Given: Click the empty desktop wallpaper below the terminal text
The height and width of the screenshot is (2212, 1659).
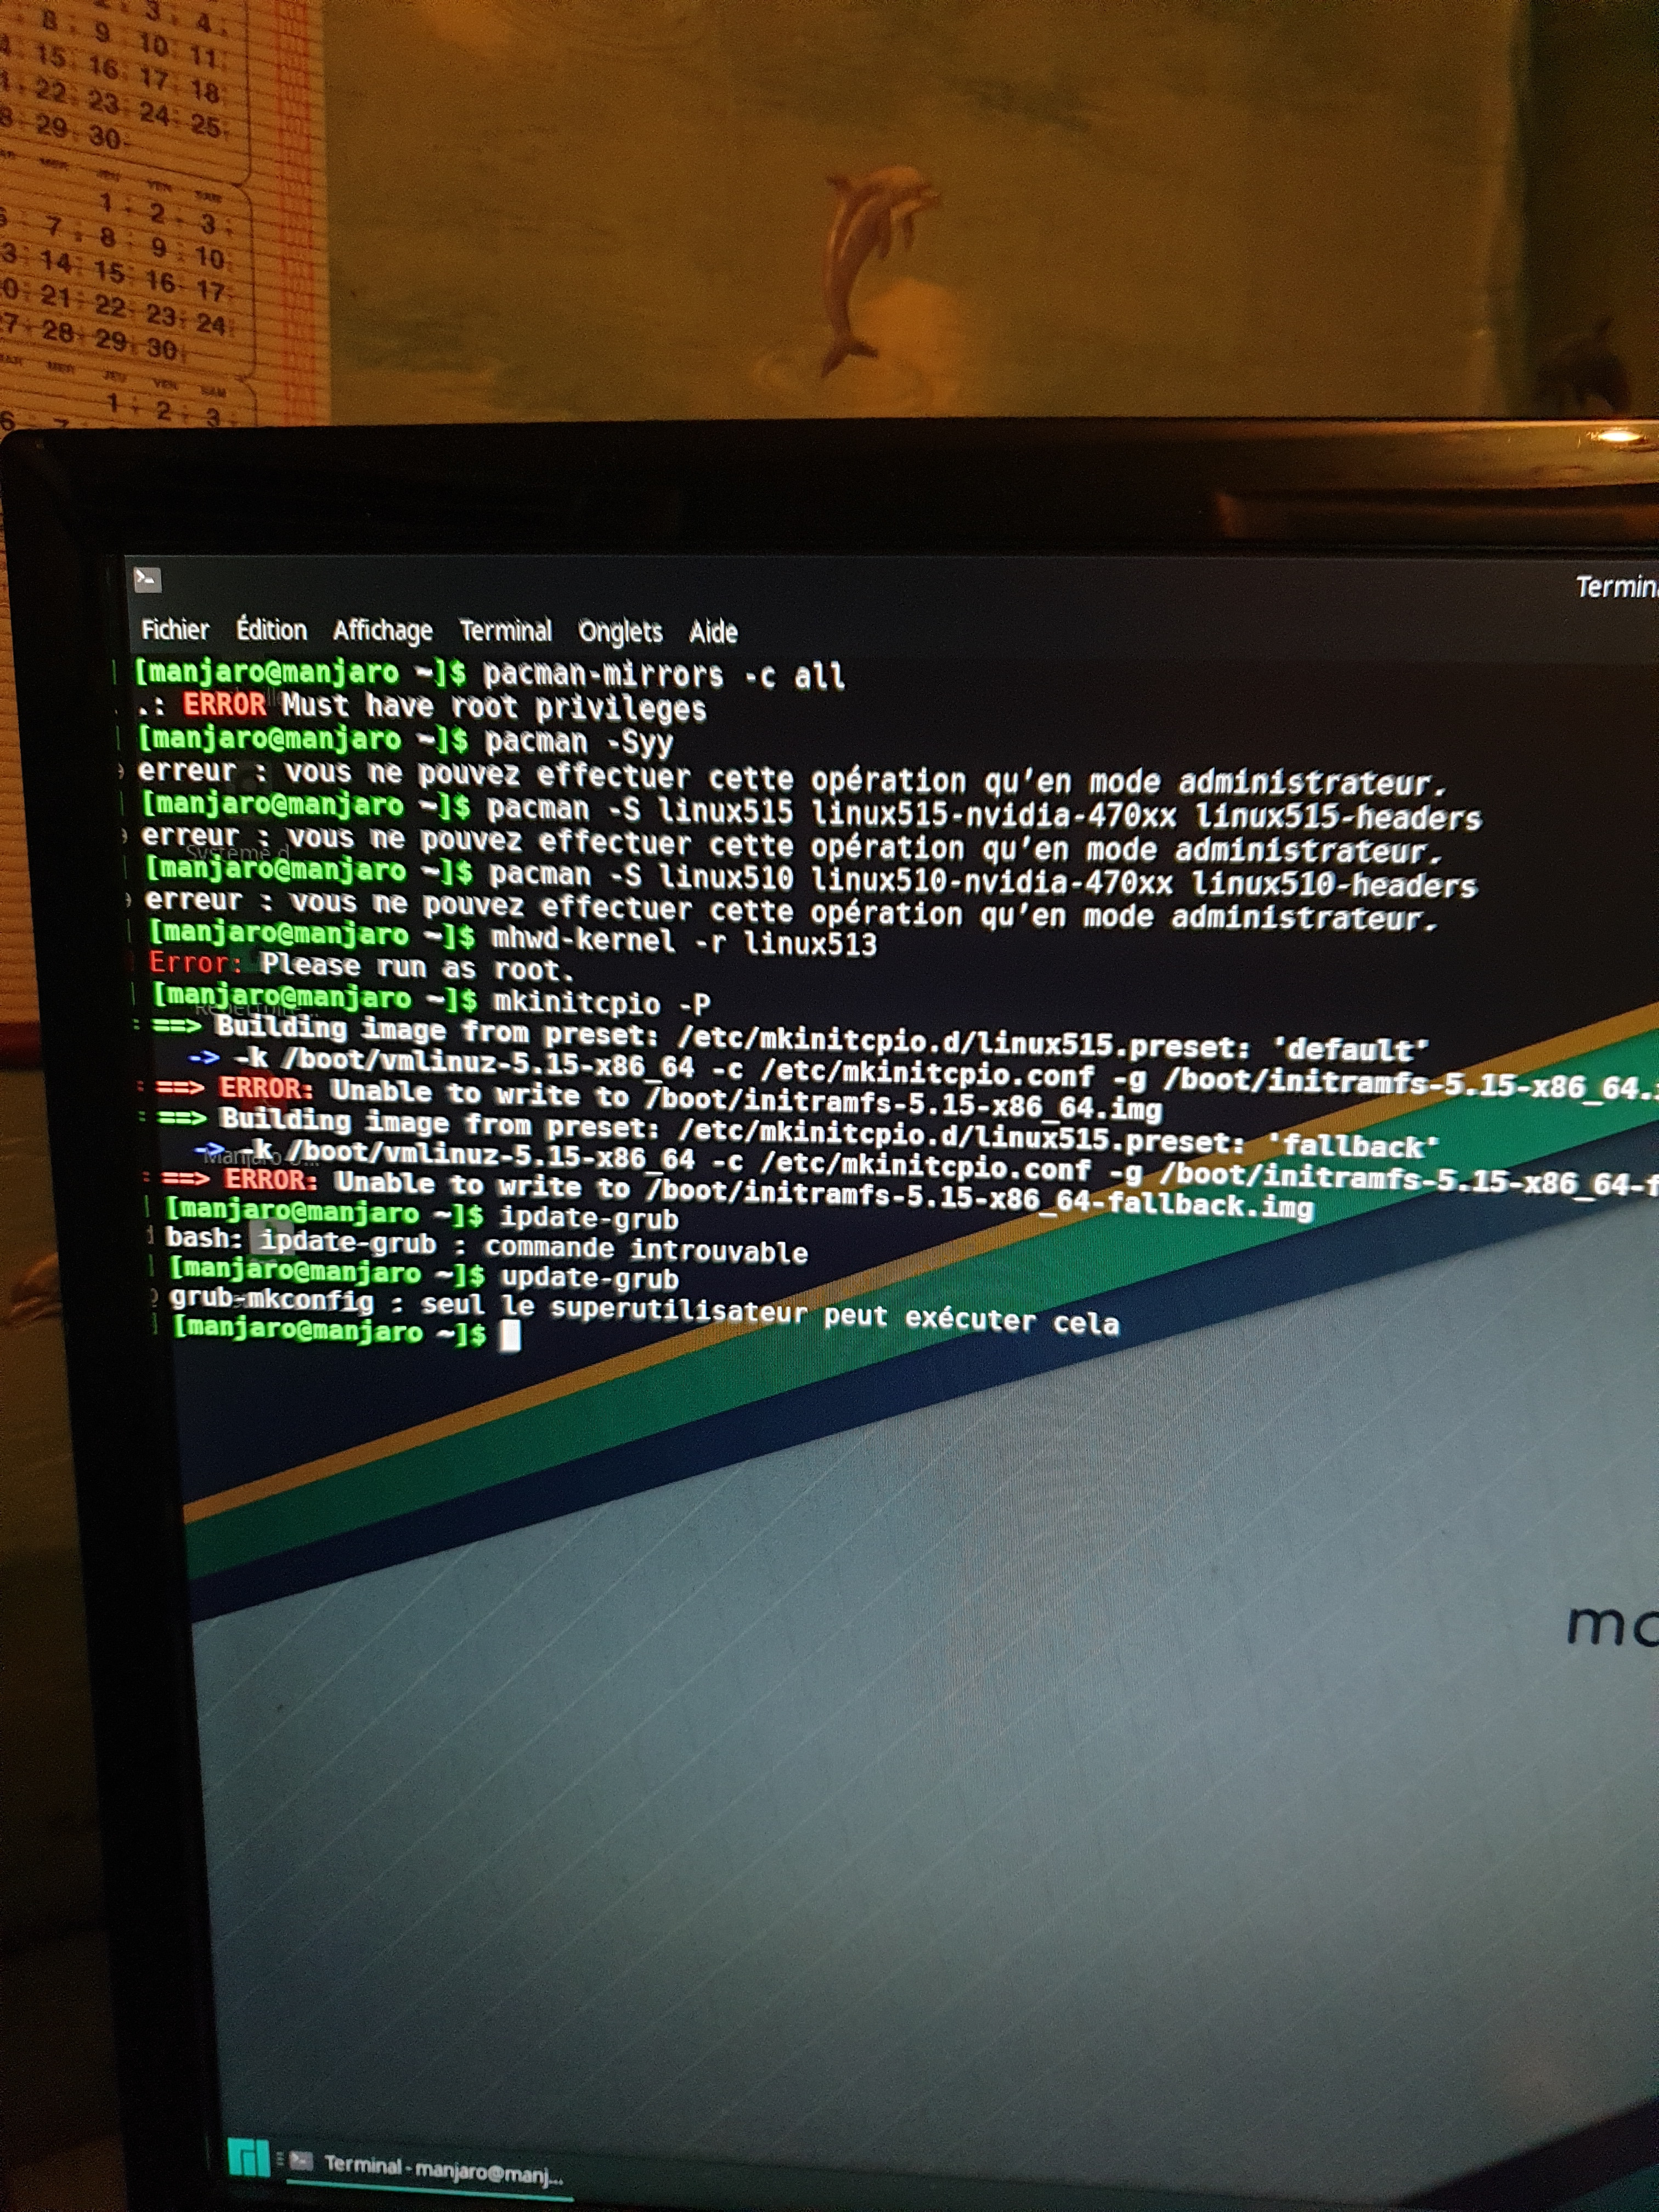Looking at the screenshot, I should coord(900,1800).
